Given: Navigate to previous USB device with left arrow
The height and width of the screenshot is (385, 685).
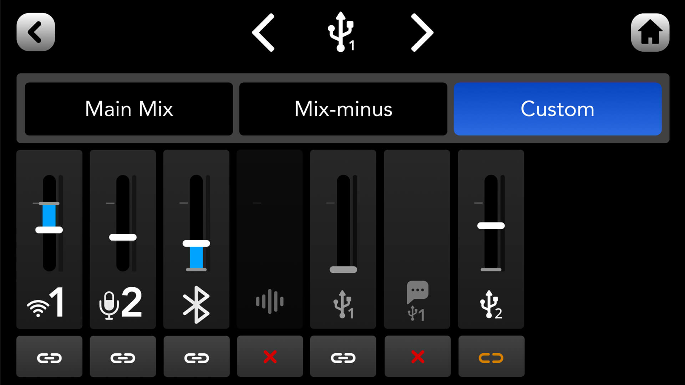Looking at the screenshot, I should pyautogui.click(x=262, y=32).
